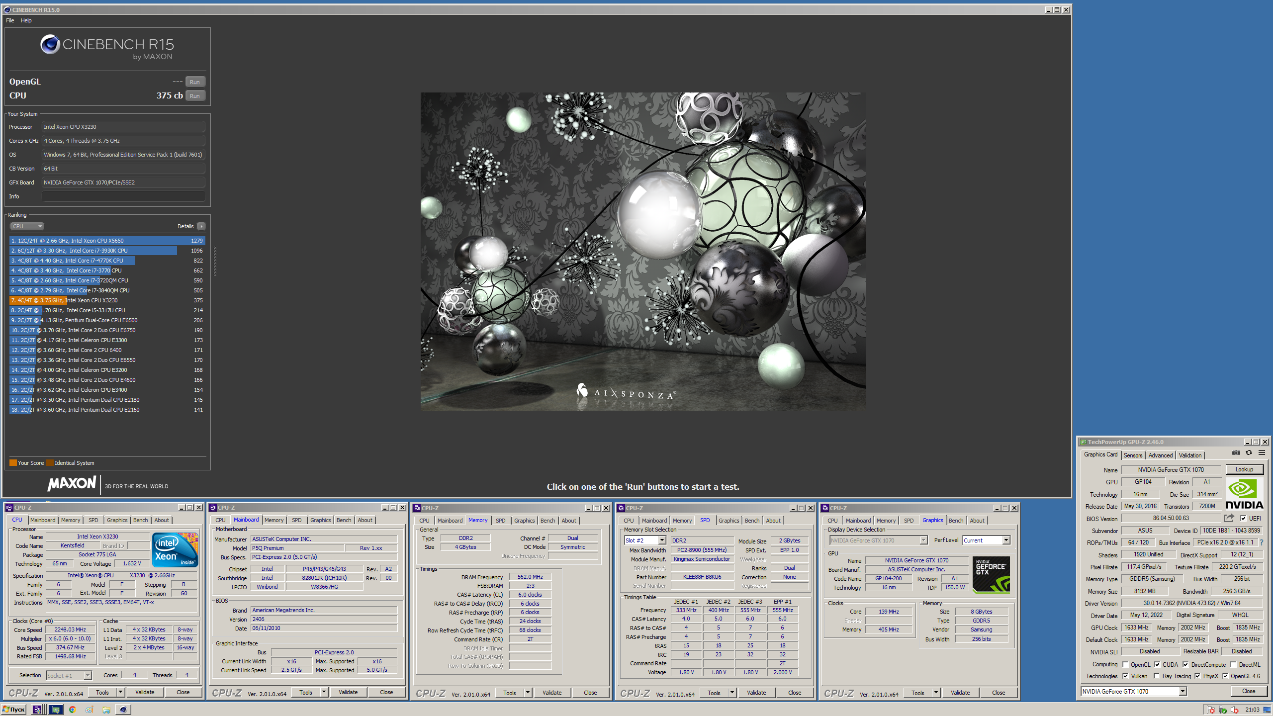Click the CPU-Z icon on the taskbar
1273x716 pixels.
point(37,710)
